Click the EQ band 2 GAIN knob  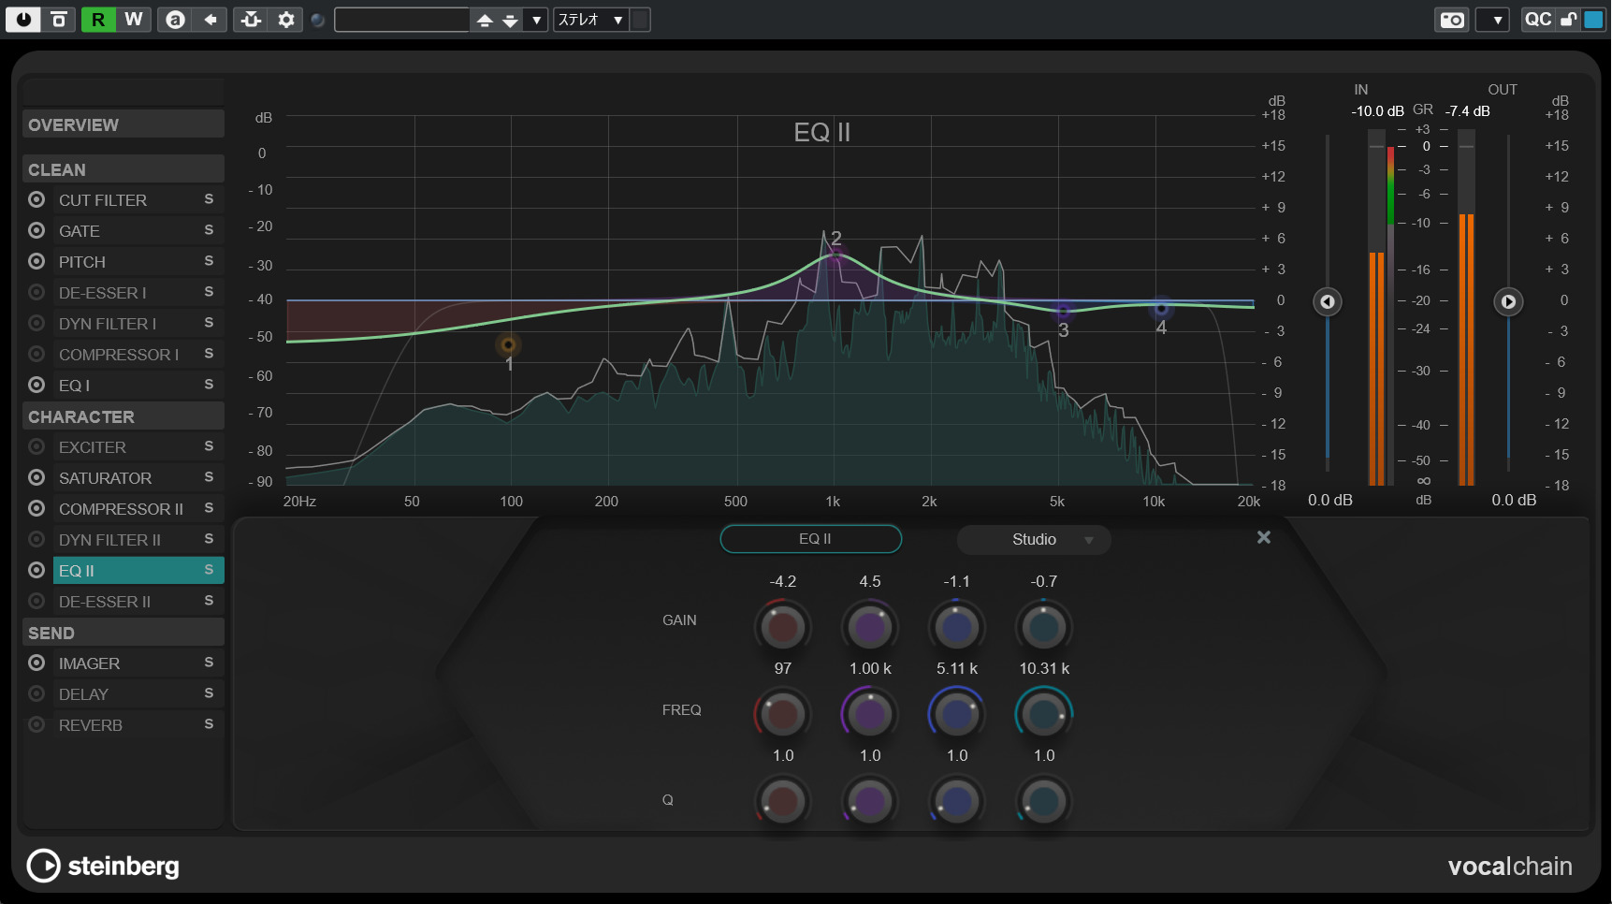click(x=870, y=627)
